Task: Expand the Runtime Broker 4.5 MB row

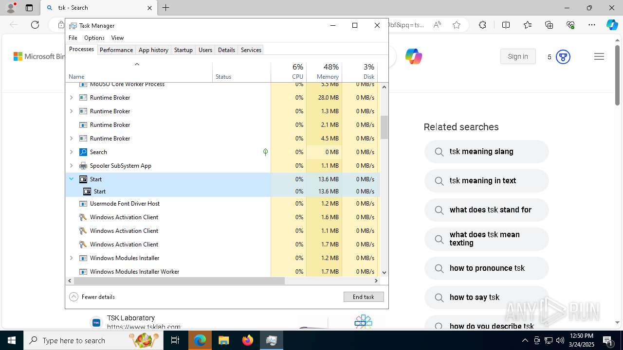Action: coord(72,139)
